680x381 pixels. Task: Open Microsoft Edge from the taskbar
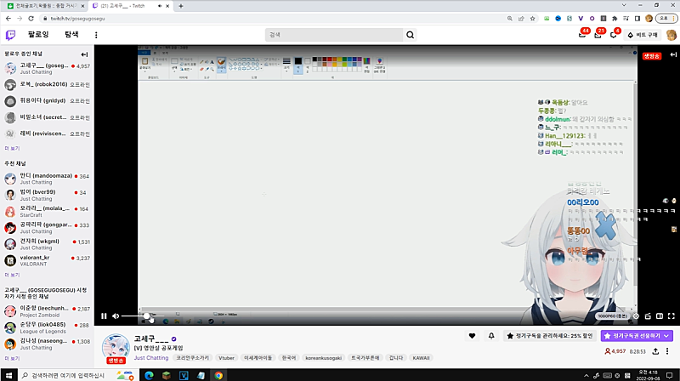click(149, 375)
